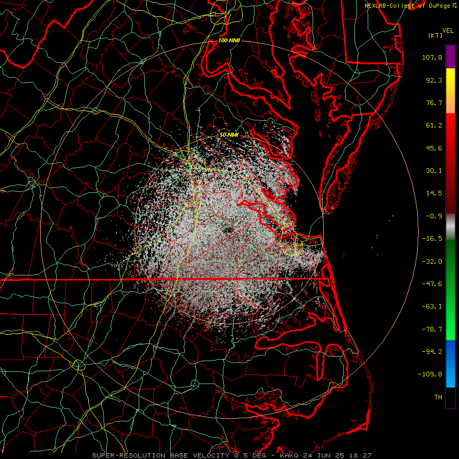Click the -63.1 legend value
Image resolution: width=459 pixels, height=459 pixels.
pos(432,307)
